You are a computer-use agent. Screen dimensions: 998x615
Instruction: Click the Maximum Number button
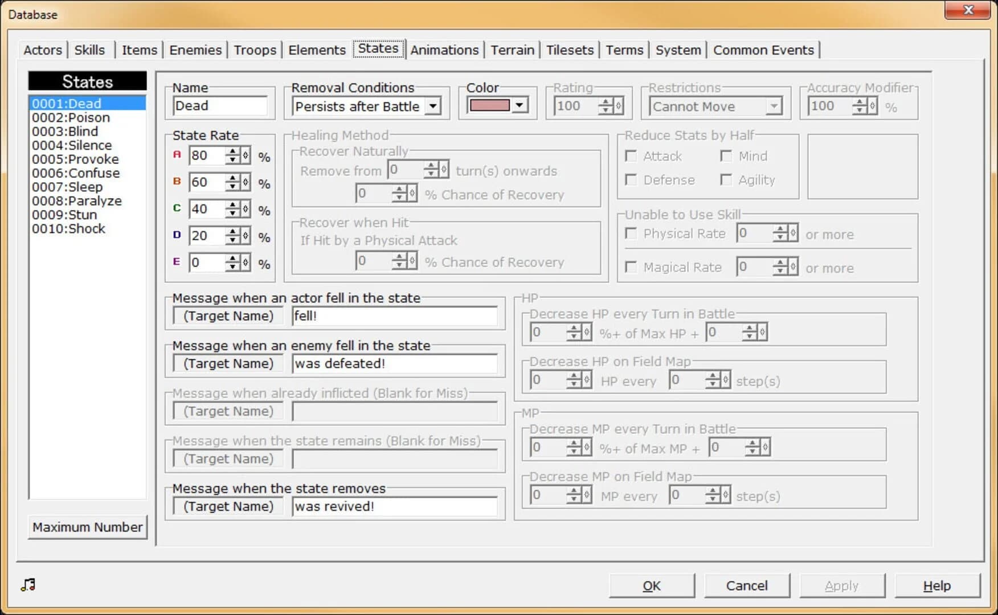(87, 527)
